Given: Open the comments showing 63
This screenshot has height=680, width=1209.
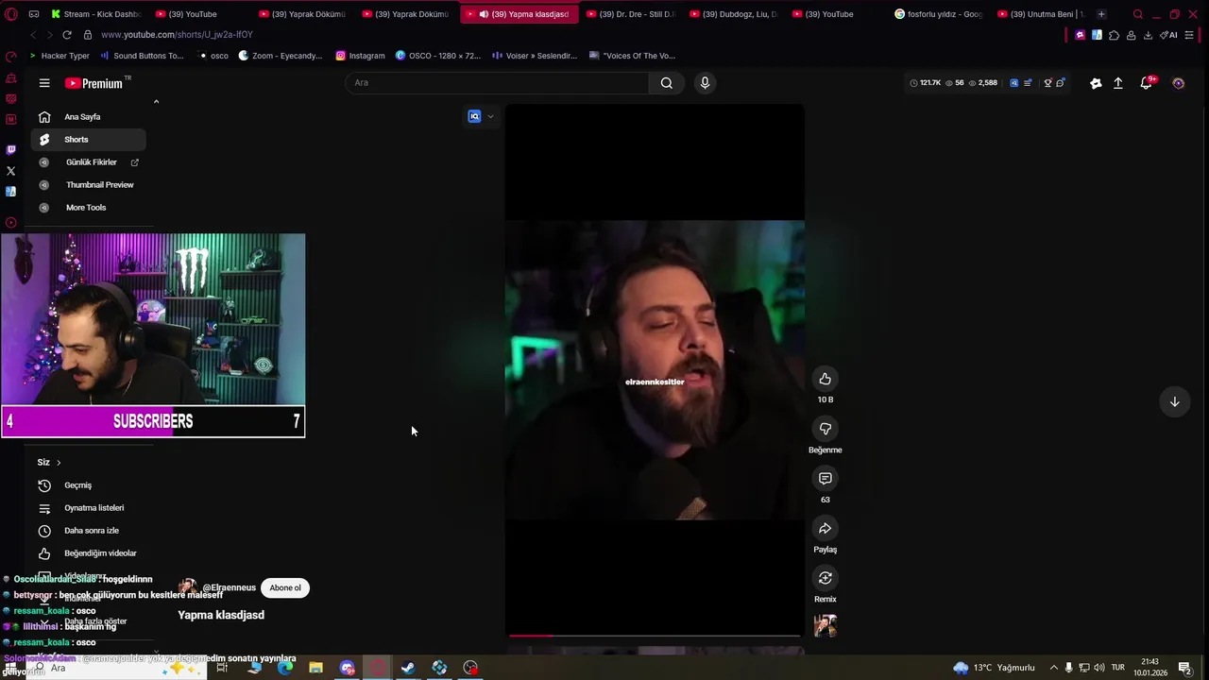Looking at the screenshot, I should [x=825, y=479].
